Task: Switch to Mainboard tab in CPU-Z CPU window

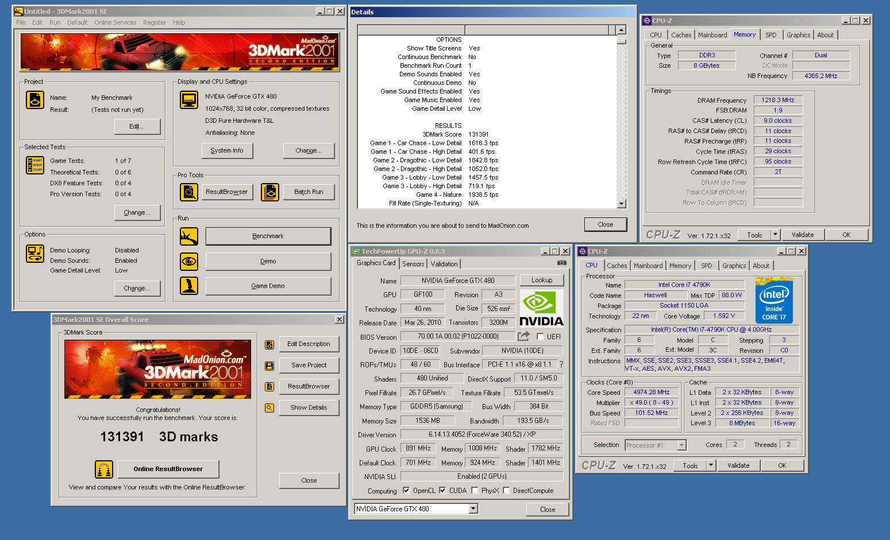Action: click(648, 266)
